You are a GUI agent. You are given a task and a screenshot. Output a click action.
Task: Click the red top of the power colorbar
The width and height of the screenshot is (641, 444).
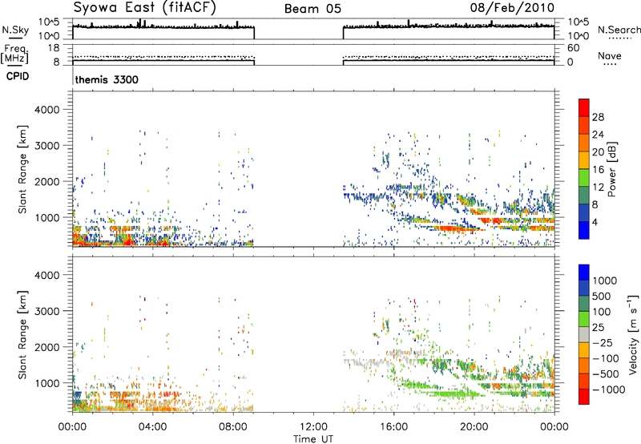[584, 107]
